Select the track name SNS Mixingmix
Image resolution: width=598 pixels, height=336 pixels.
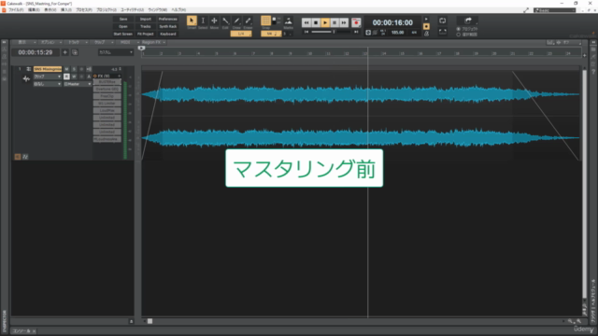48,69
